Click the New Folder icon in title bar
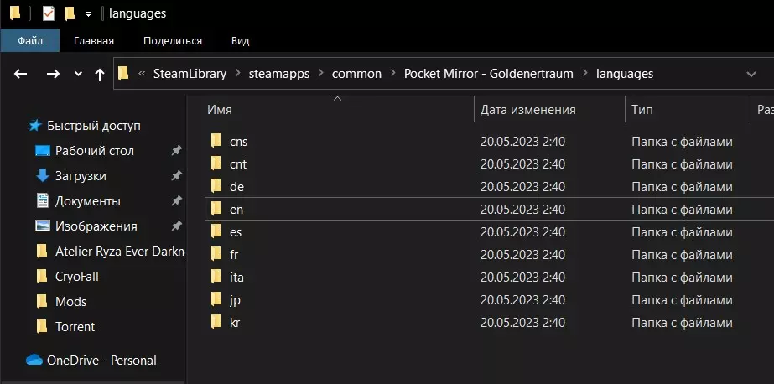 point(70,13)
